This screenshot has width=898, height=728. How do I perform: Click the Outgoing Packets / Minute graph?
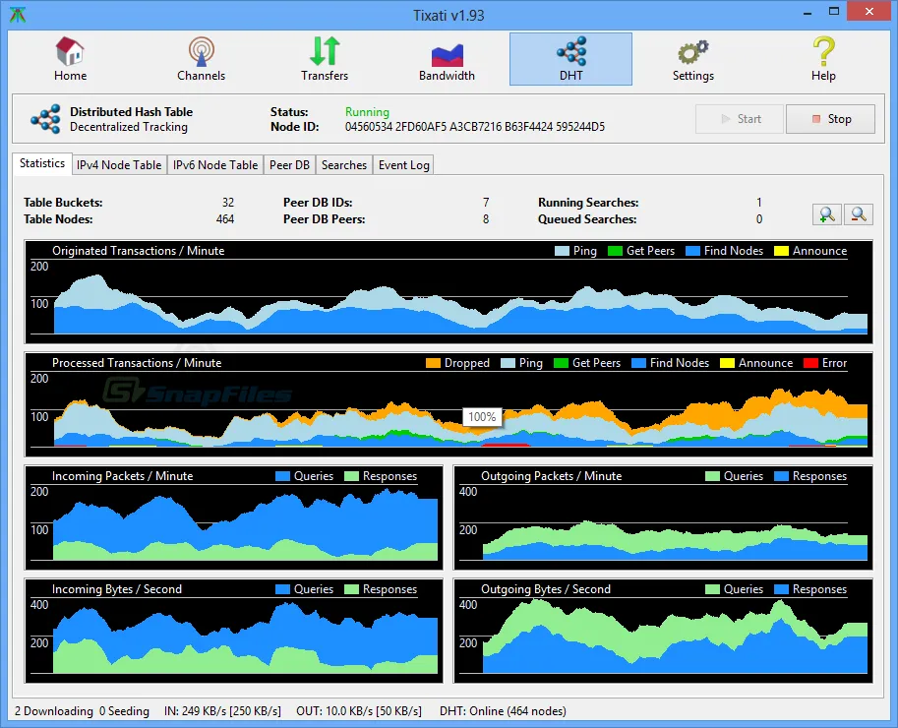pos(663,517)
